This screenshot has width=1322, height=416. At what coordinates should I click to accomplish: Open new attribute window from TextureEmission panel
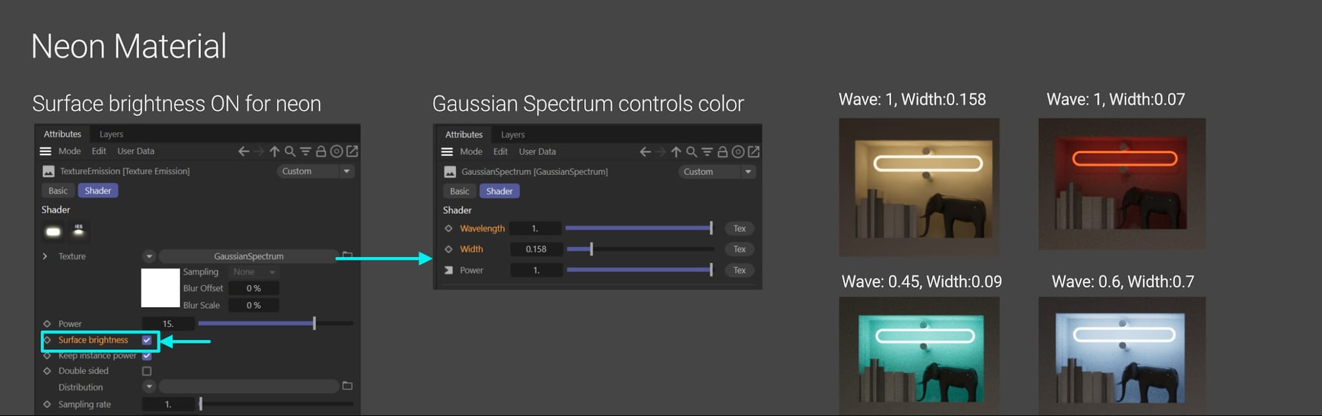tap(352, 151)
